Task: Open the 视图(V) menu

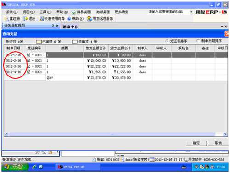Action: click(29, 12)
